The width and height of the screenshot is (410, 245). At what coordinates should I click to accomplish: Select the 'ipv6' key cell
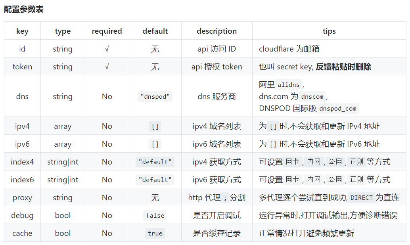point(22,144)
